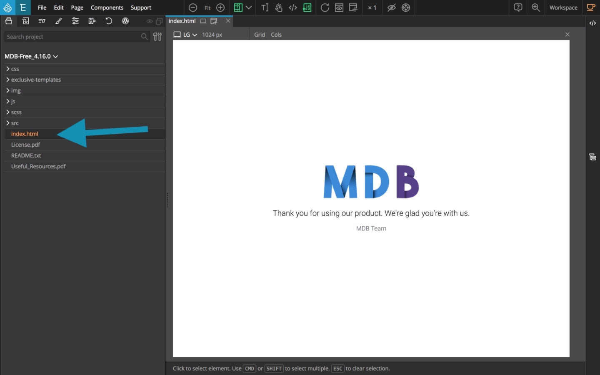Click the Cols button near the page toolbar
The width and height of the screenshot is (600, 375).
pyautogui.click(x=276, y=35)
